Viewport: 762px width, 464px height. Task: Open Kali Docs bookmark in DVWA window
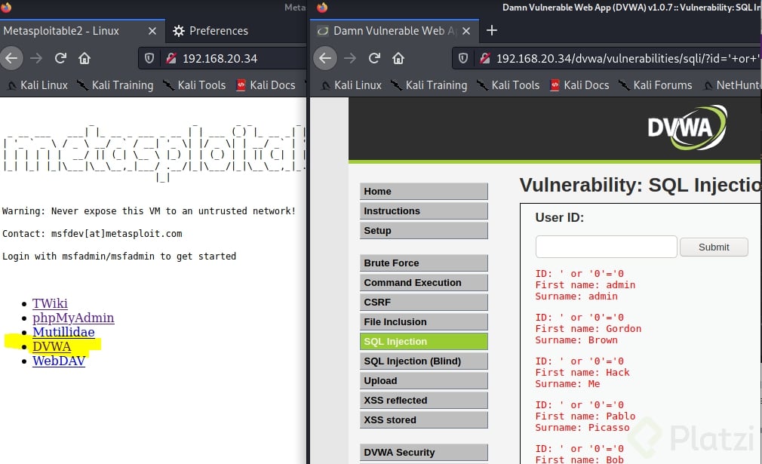tap(579, 85)
